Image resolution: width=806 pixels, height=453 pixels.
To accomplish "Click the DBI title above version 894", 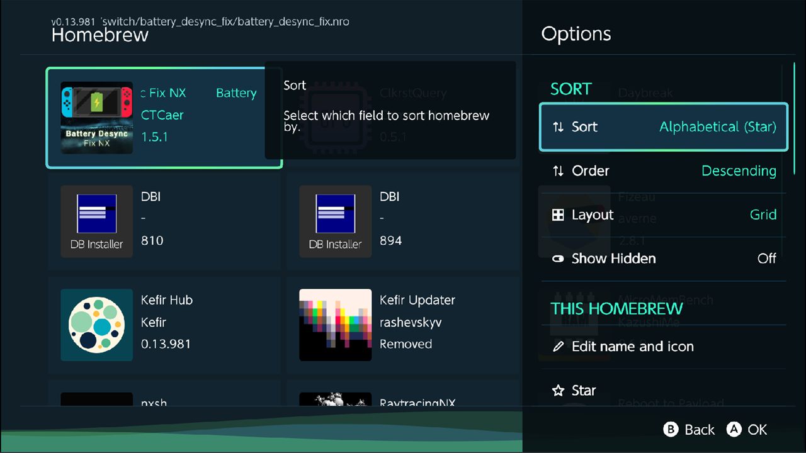I will click(x=390, y=197).
